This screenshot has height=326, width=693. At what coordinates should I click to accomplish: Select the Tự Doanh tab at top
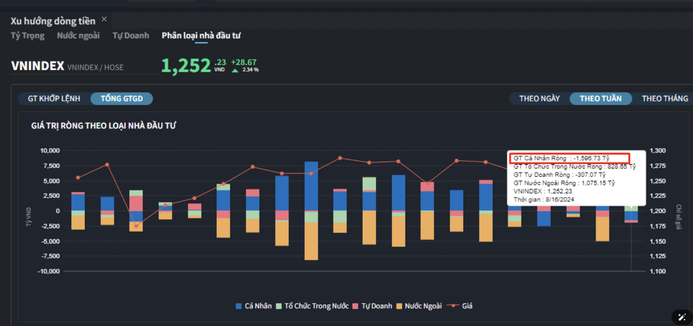pos(131,36)
